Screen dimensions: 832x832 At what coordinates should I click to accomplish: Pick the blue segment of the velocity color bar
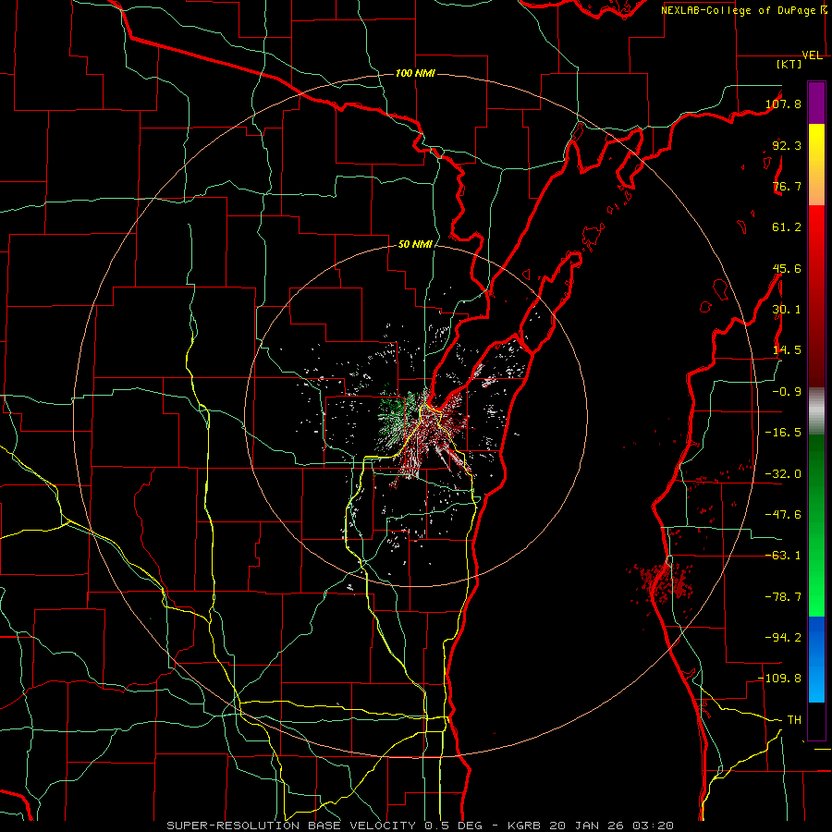pos(816,659)
